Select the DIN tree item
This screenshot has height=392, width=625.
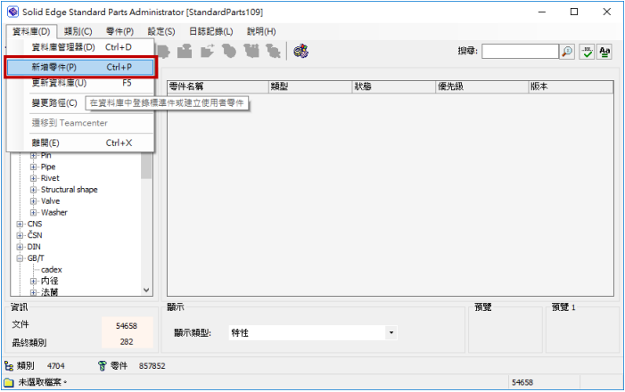pos(34,247)
